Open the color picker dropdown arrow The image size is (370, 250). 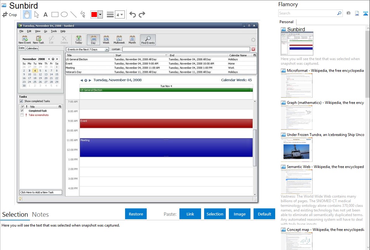pyautogui.click(x=100, y=14)
